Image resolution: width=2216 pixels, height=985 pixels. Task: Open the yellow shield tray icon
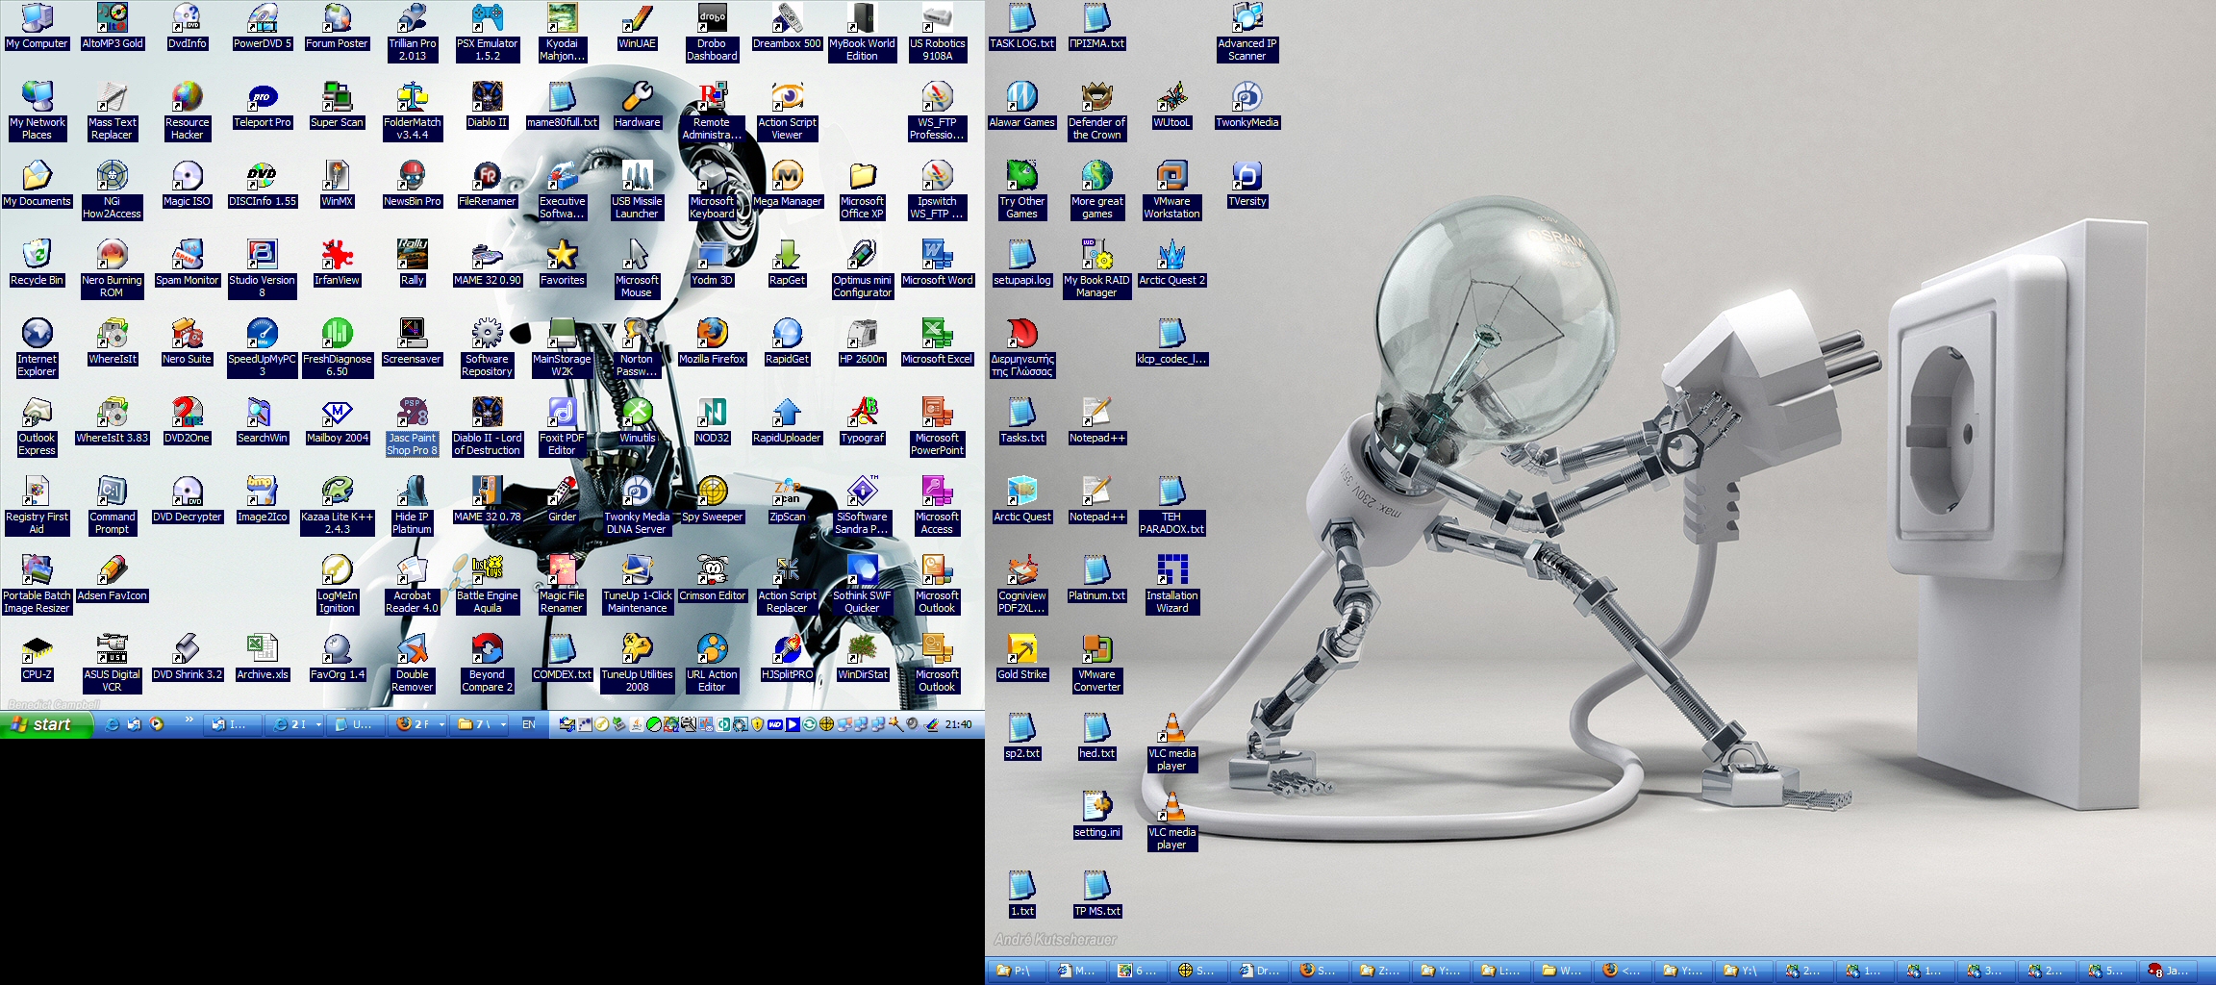[x=757, y=724]
